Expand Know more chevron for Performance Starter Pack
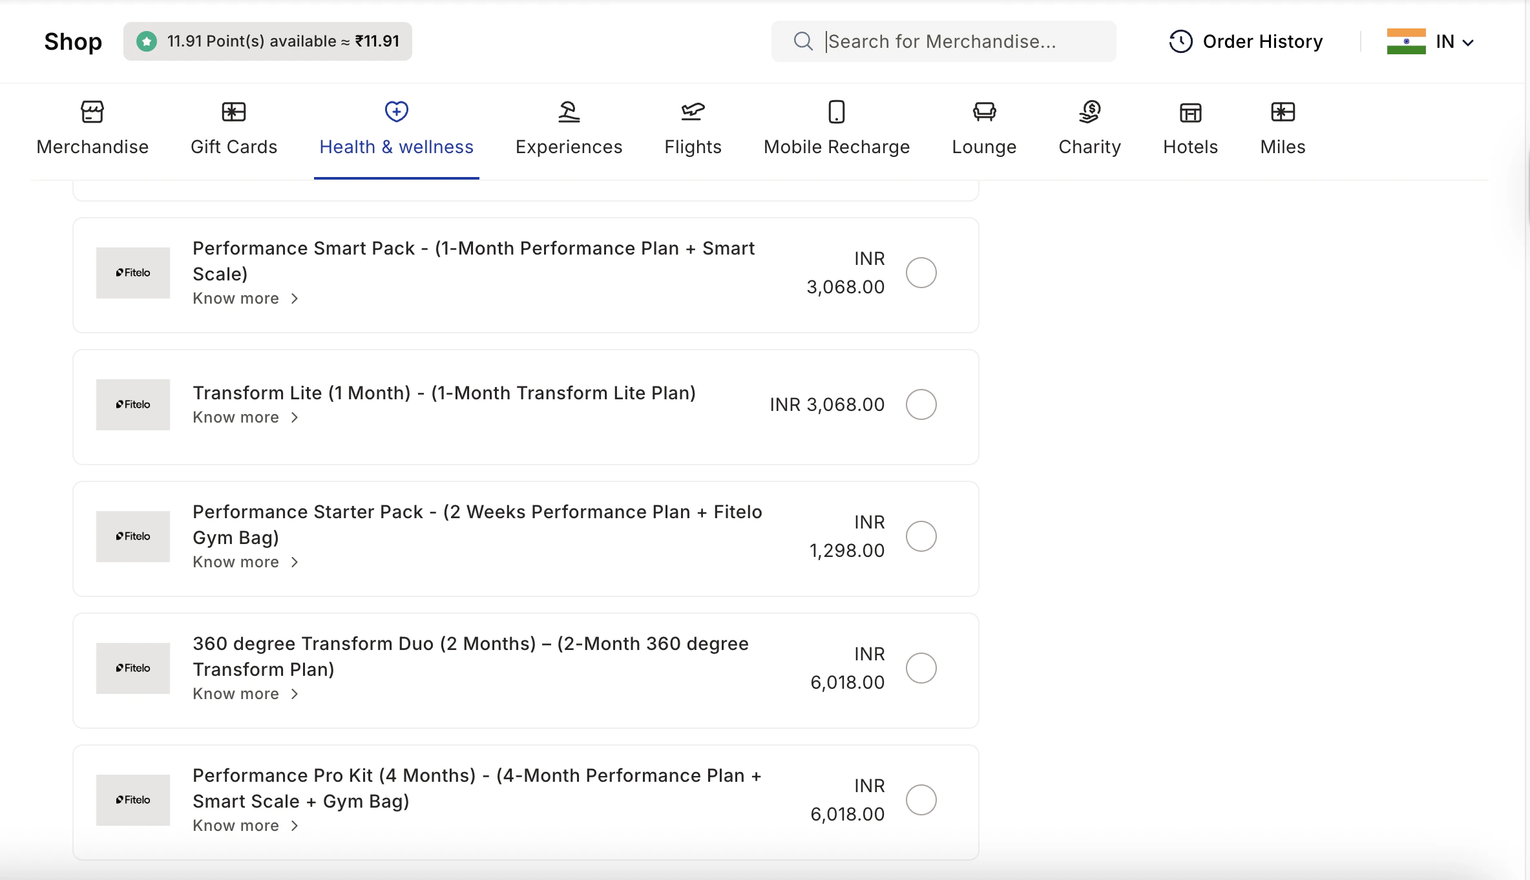 [295, 562]
